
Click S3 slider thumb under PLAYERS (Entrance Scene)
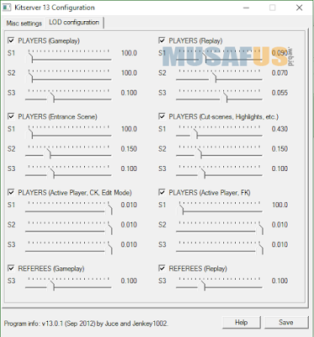[x=51, y=174]
